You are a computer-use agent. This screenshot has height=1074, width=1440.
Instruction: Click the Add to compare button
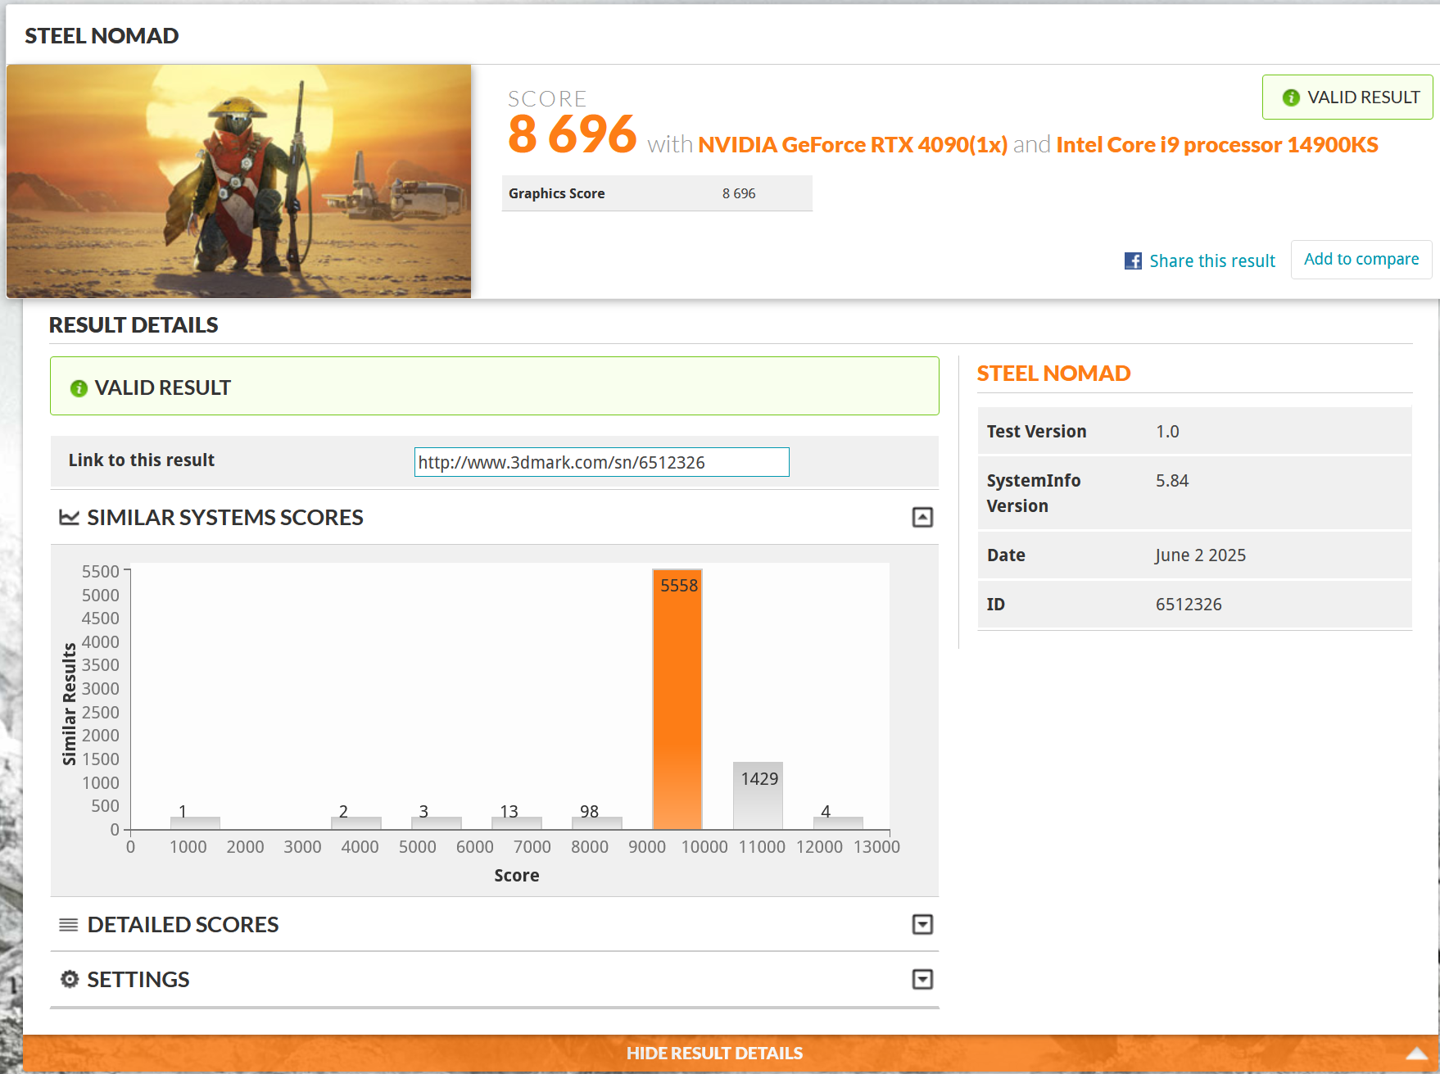pyautogui.click(x=1361, y=259)
